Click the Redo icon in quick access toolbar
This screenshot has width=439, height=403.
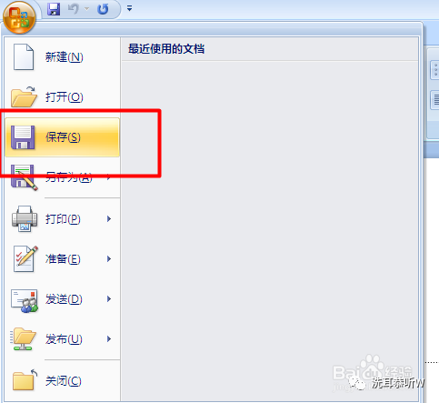[x=103, y=9]
